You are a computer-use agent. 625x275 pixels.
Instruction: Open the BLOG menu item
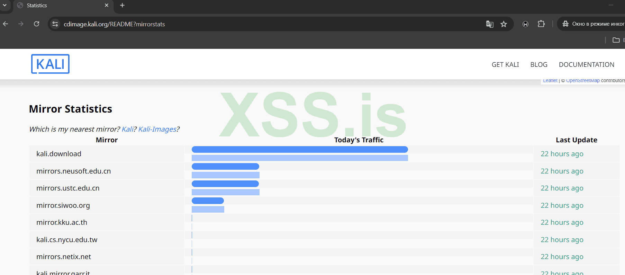539,64
